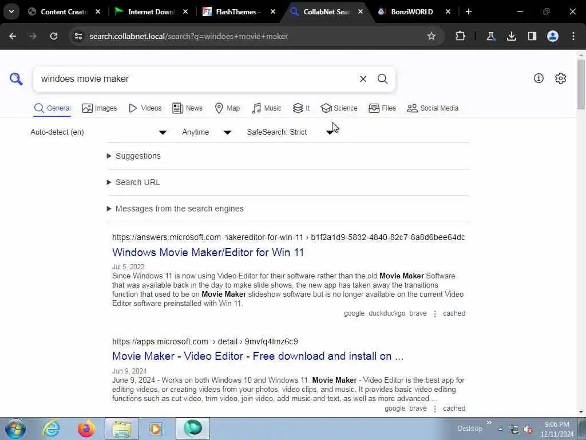Go back with browser back arrow

[13, 36]
